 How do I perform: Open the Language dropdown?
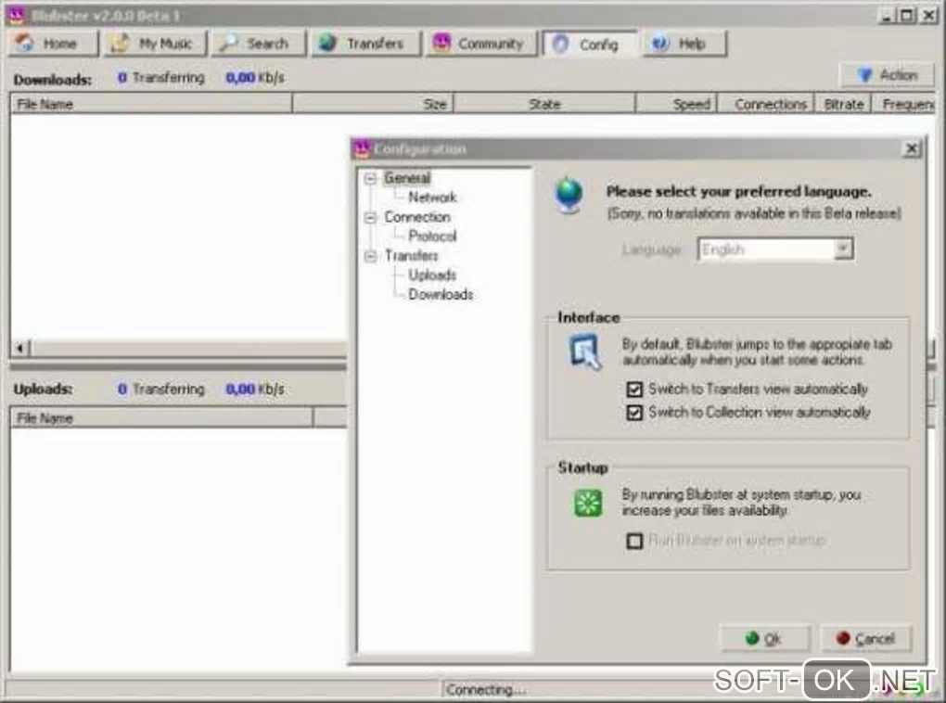click(x=843, y=249)
